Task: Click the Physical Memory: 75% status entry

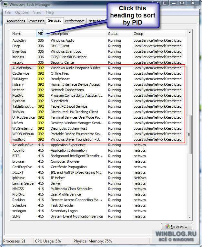Action: point(93,241)
